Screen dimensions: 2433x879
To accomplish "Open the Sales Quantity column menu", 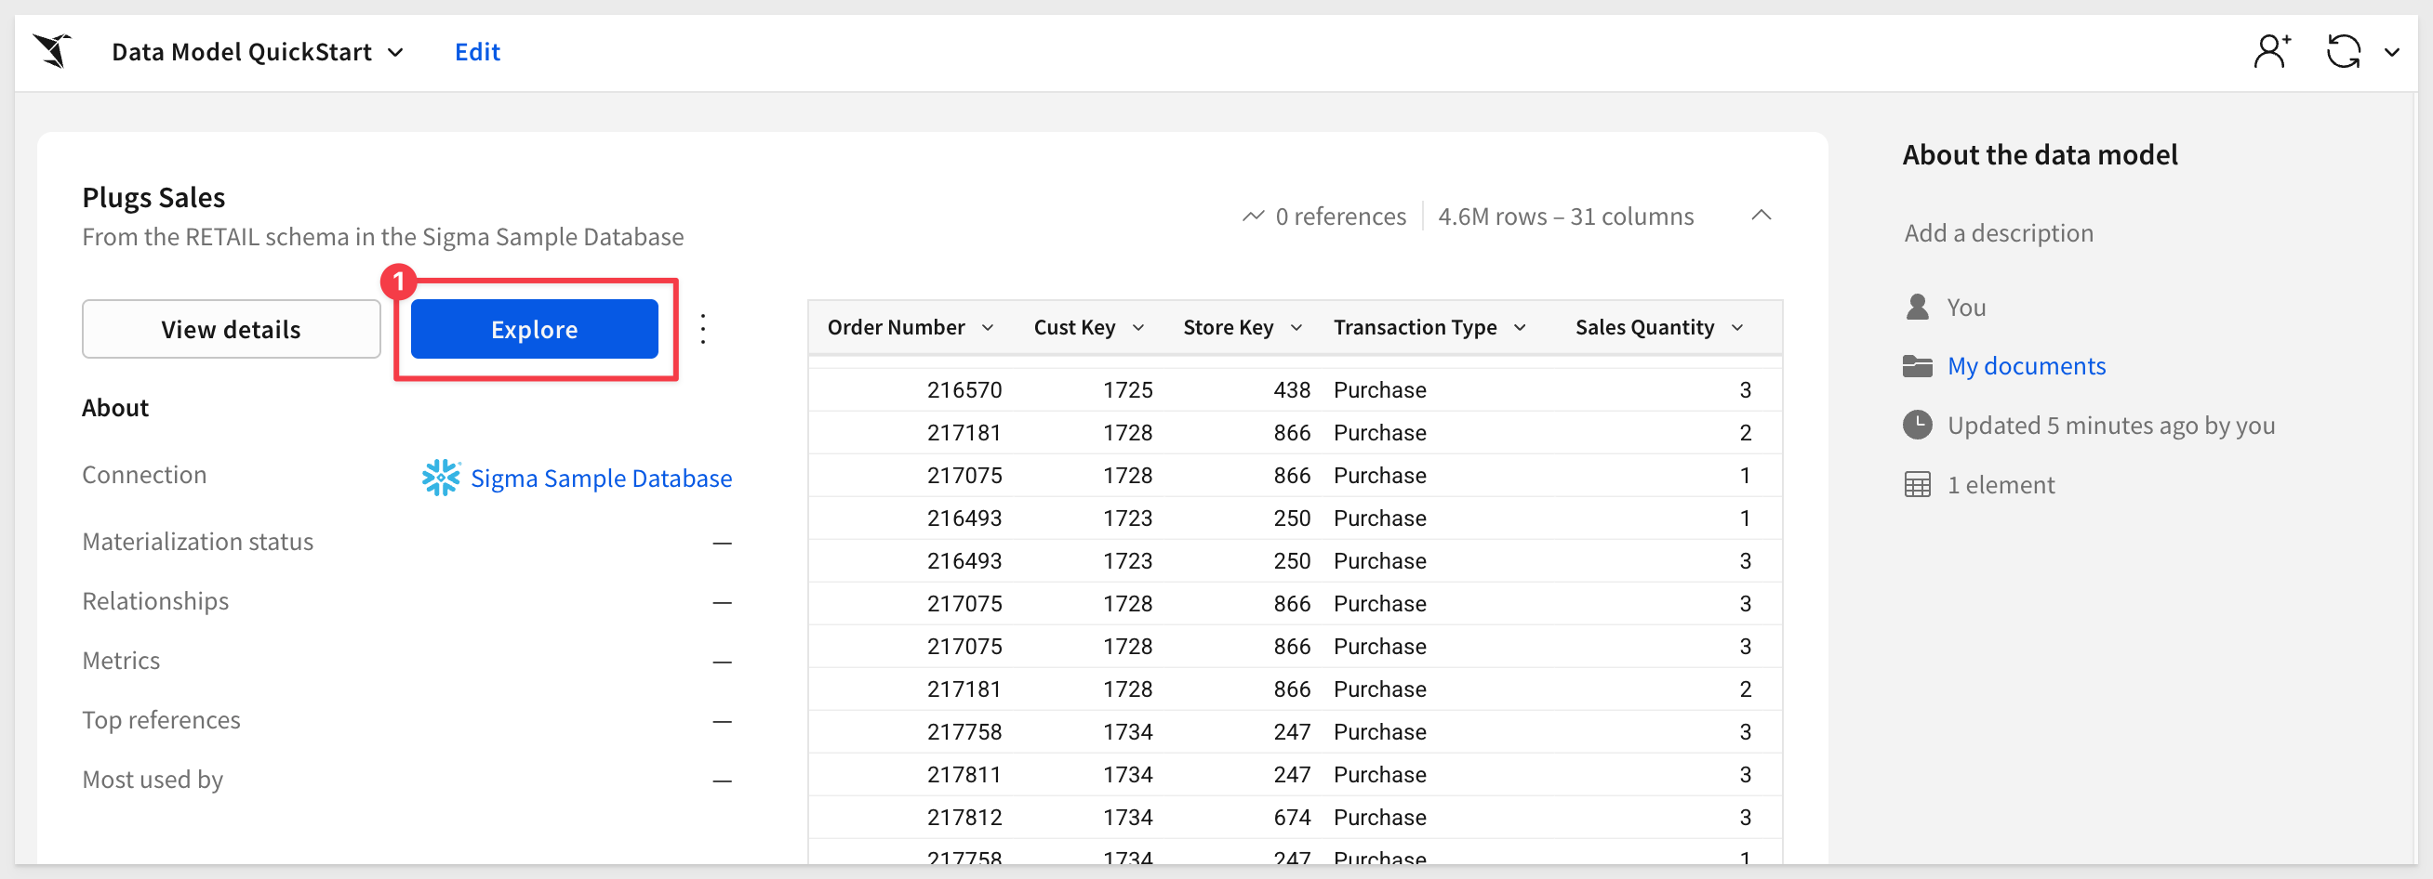I will click(1737, 327).
